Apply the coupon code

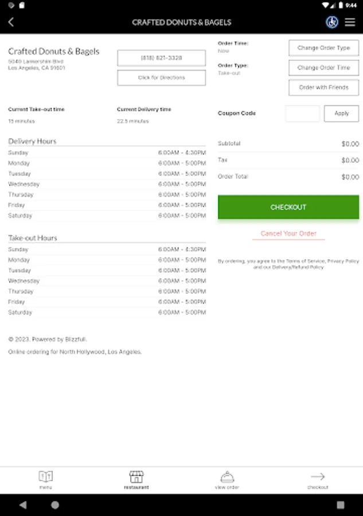pyautogui.click(x=341, y=114)
